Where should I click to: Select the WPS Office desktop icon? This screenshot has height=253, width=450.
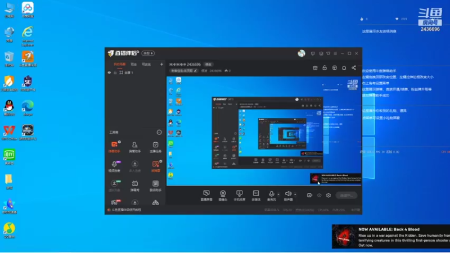point(9,133)
